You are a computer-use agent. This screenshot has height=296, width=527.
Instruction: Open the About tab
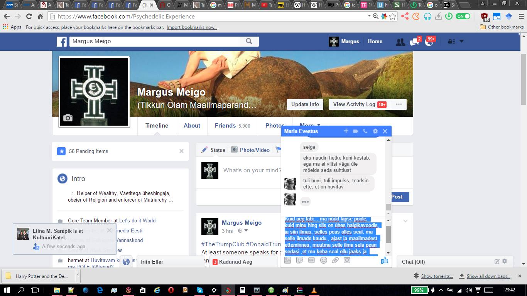tap(192, 126)
